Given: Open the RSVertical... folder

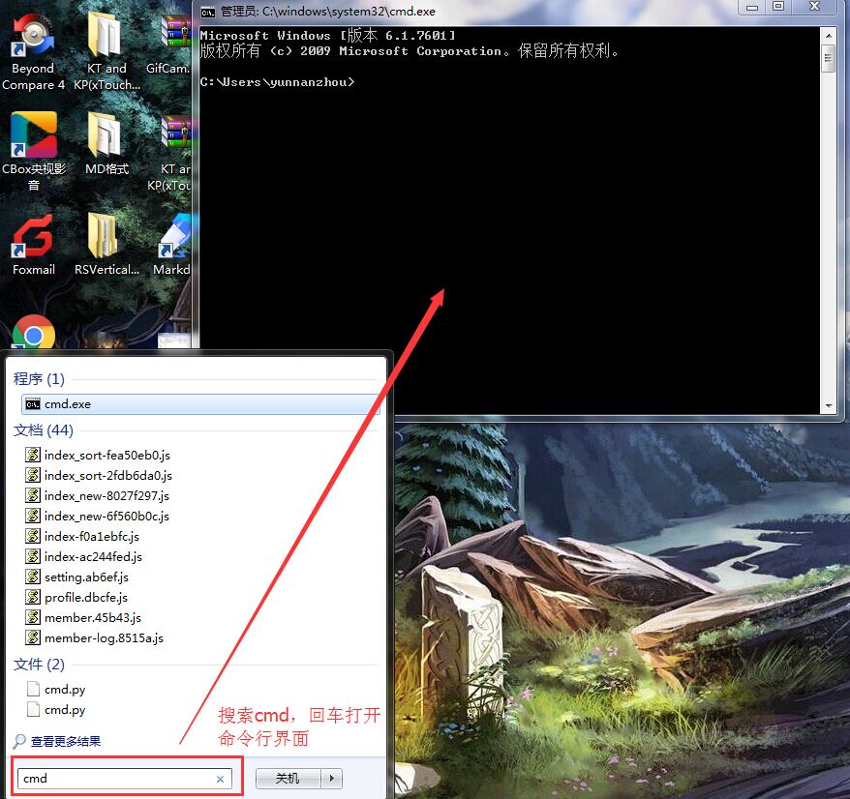Looking at the screenshot, I should [x=106, y=245].
